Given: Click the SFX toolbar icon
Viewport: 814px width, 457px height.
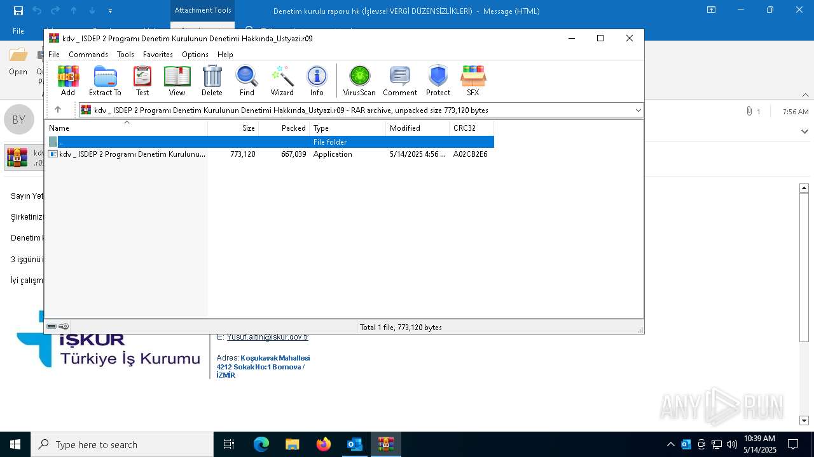Looking at the screenshot, I should [473, 80].
